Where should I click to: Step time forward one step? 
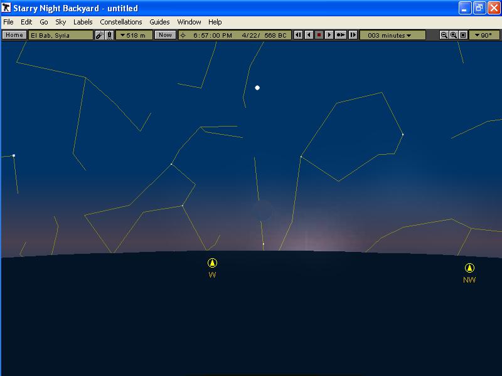coord(353,35)
